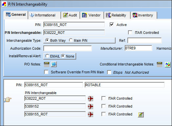The width and height of the screenshot is (172, 126).
Task: Toggle the Active checkbox
Action: (x=112, y=25)
